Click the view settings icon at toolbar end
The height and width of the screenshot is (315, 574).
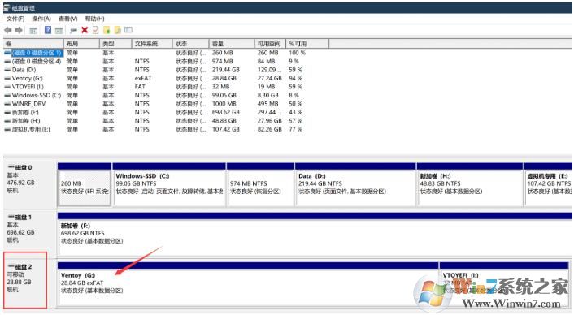pyautogui.click(x=128, y=30)
